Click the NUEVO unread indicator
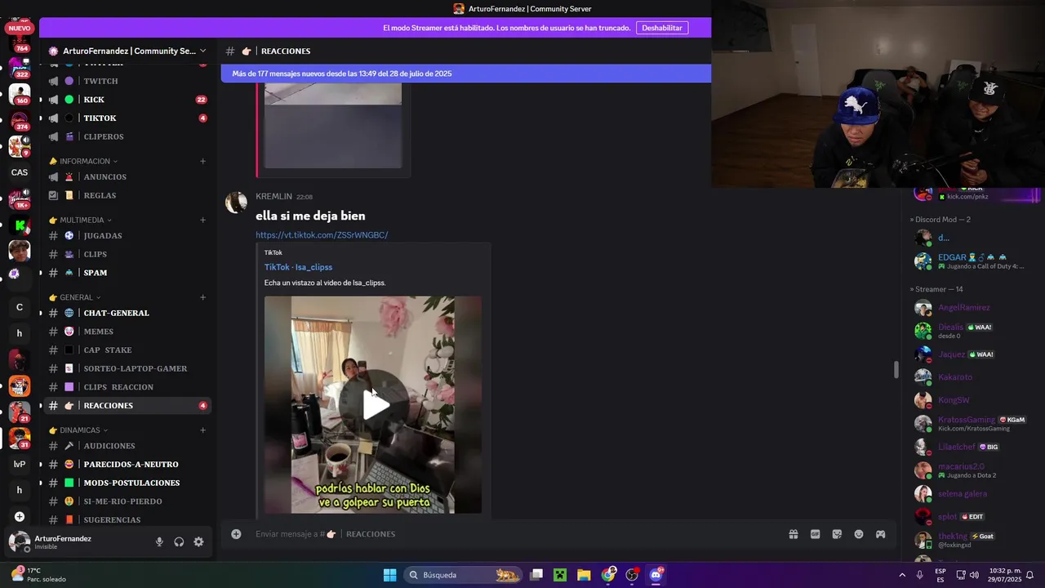Screen dimensions: 1045x588 coord(20,28)
